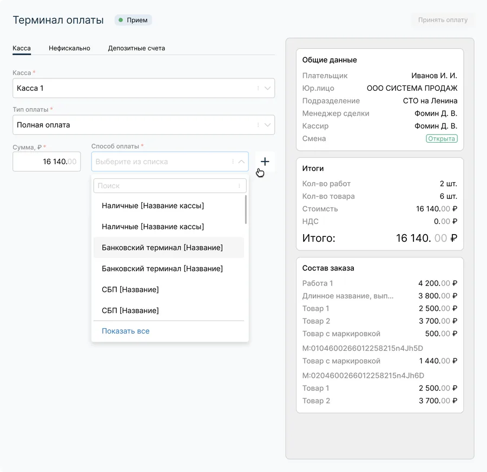Collapse the Способ оплаты dropdown chevron

[241, 161]
